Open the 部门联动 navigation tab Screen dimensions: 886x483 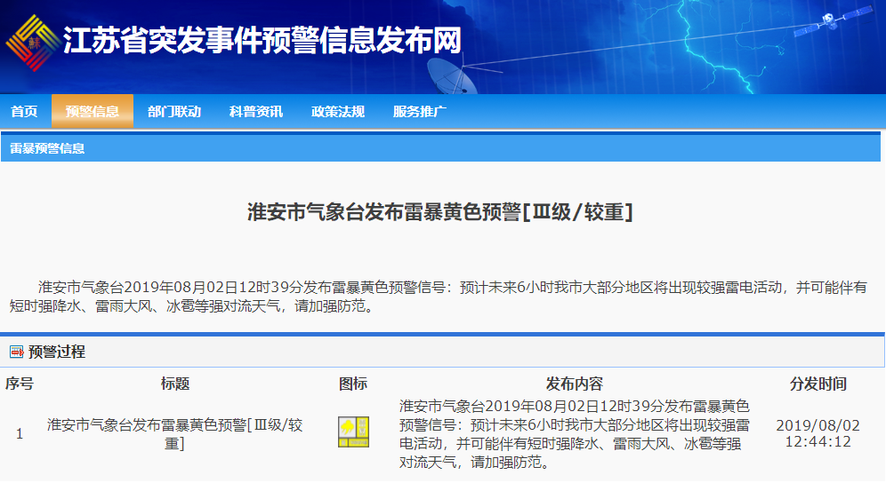click(174, 112)
